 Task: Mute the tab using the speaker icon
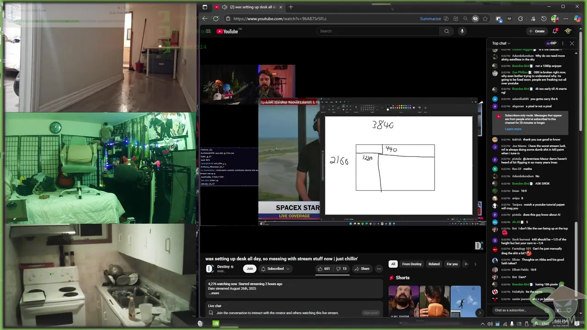(x=224, y=7)
